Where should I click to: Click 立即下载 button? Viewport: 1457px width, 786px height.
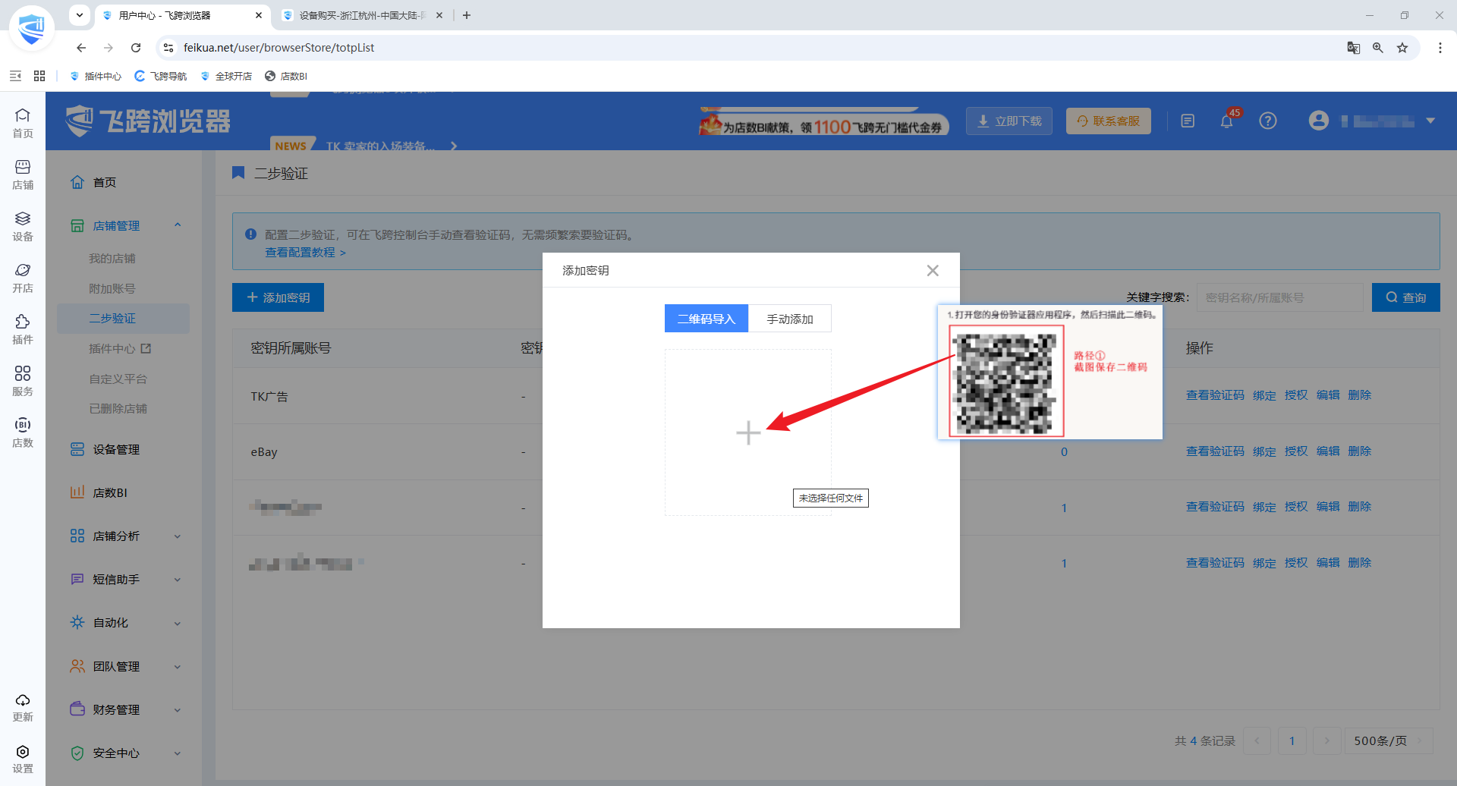(1009, 121)
